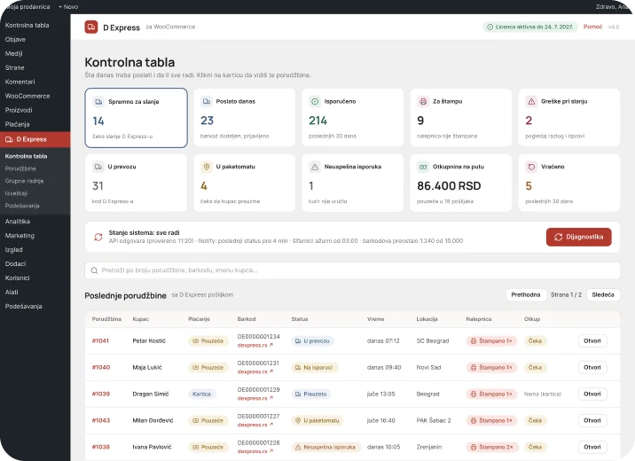Click the license check icon in header

[x=490, y=27]
